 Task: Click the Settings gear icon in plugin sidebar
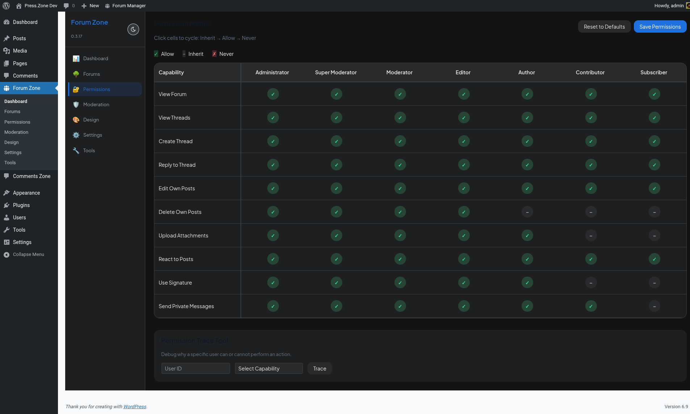(76, 135)
